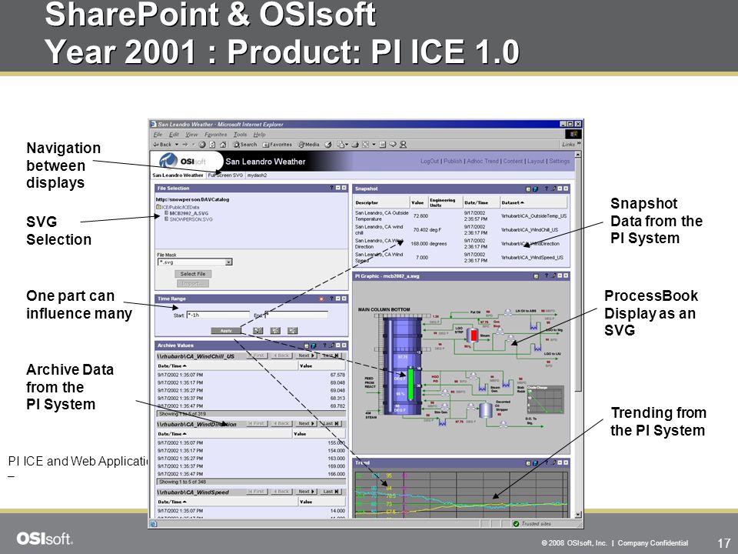Click the Settings link
The width and height of the screenshot is (738, 554).
click(559, 161)
